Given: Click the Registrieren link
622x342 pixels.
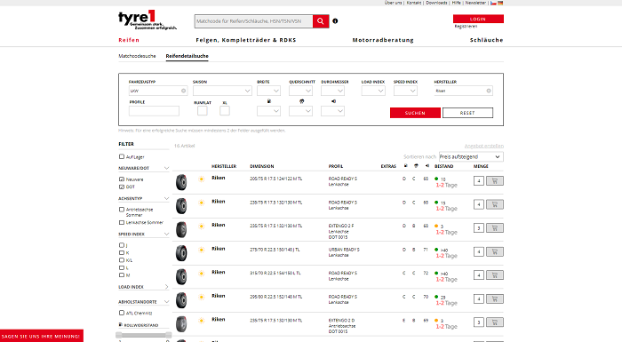Looking at the screenshot, I should point(466,26).
